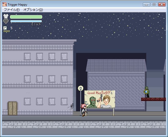Click the weapon count number 5

point(11,28)
